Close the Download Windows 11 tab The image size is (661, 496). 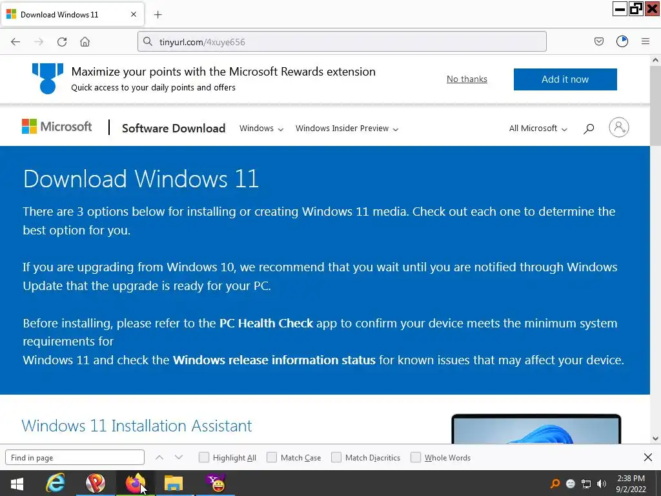[133, 14]
